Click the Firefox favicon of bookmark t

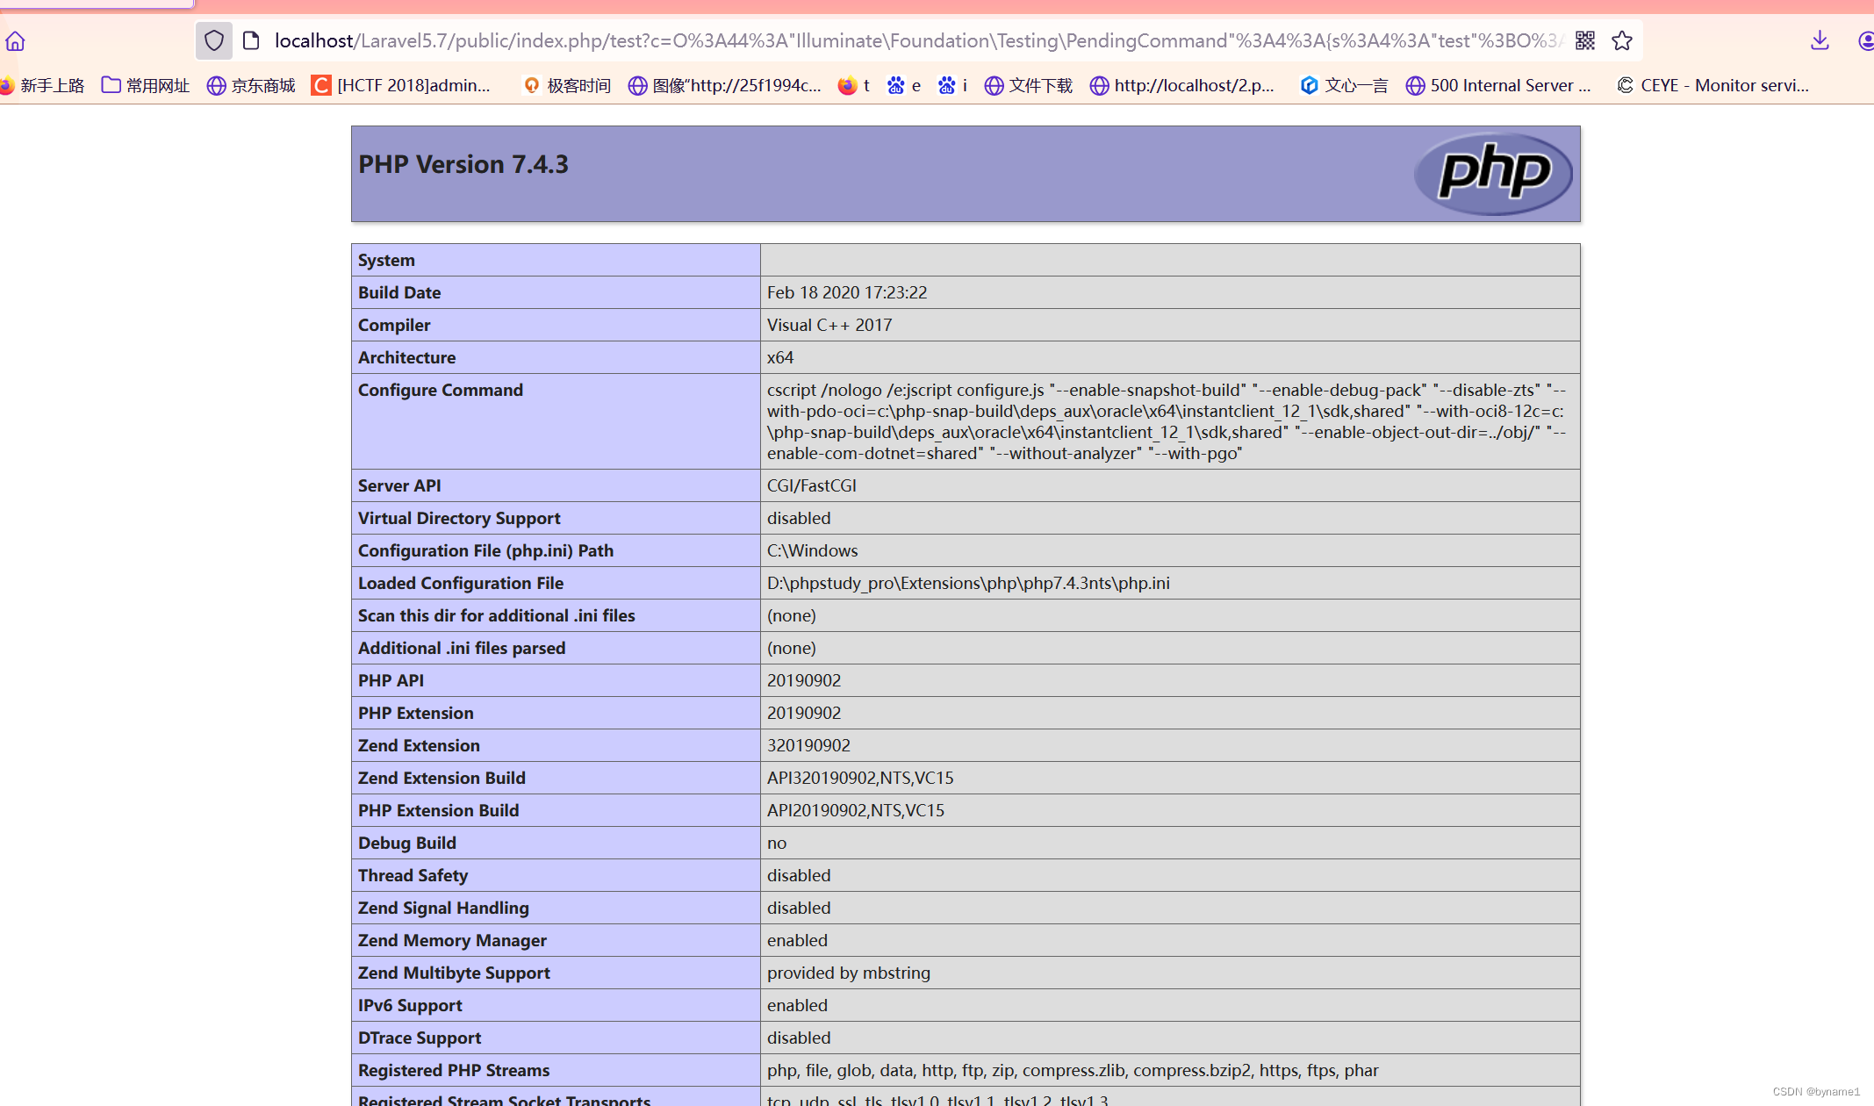(x=846, y=85)
